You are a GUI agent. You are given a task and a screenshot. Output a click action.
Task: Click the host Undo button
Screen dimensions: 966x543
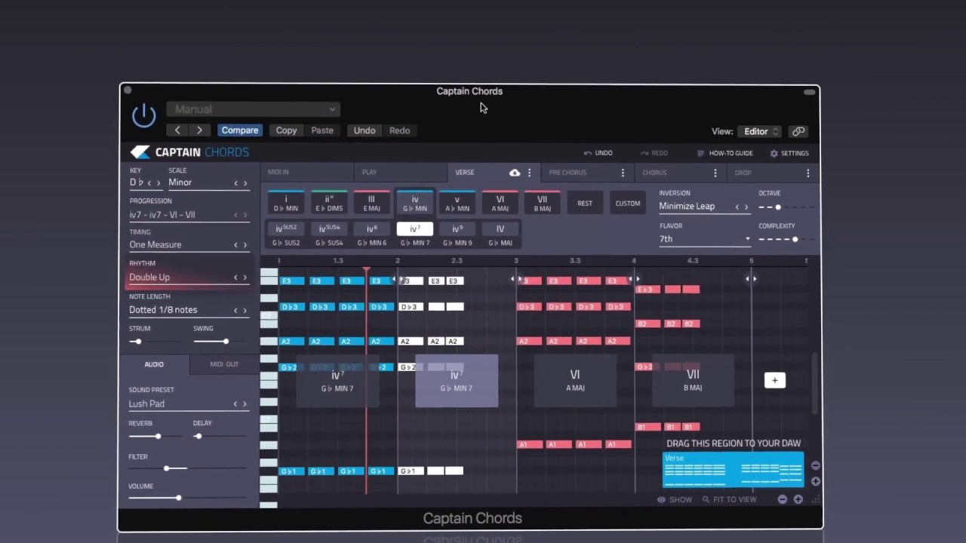click(x=365, y=130)
